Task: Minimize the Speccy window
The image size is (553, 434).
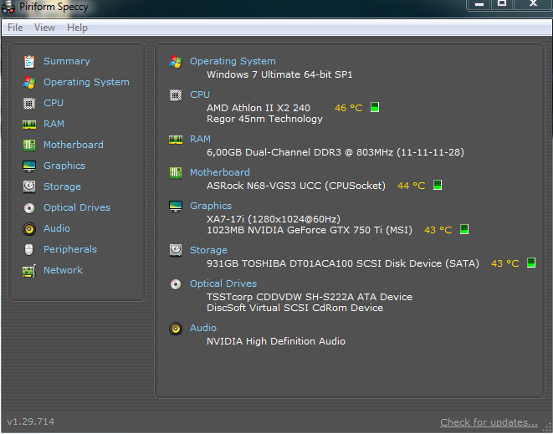Action: 479,5
